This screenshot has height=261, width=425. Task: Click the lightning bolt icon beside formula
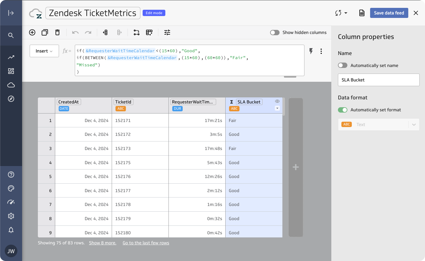(311, 51)
